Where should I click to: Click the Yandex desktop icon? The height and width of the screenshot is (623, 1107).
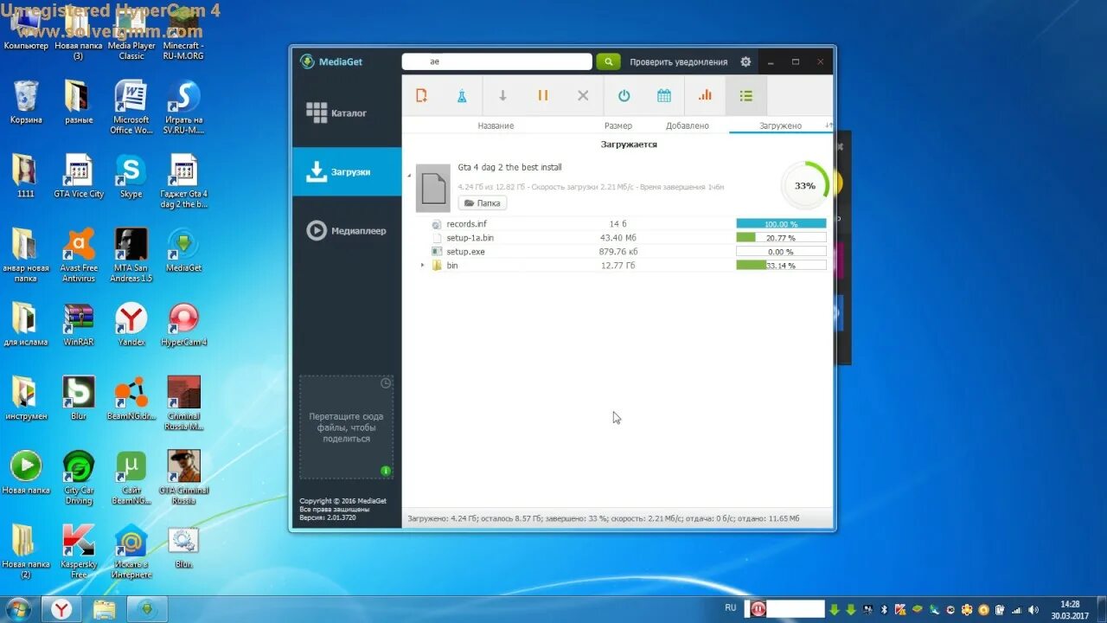pos(131,324)
